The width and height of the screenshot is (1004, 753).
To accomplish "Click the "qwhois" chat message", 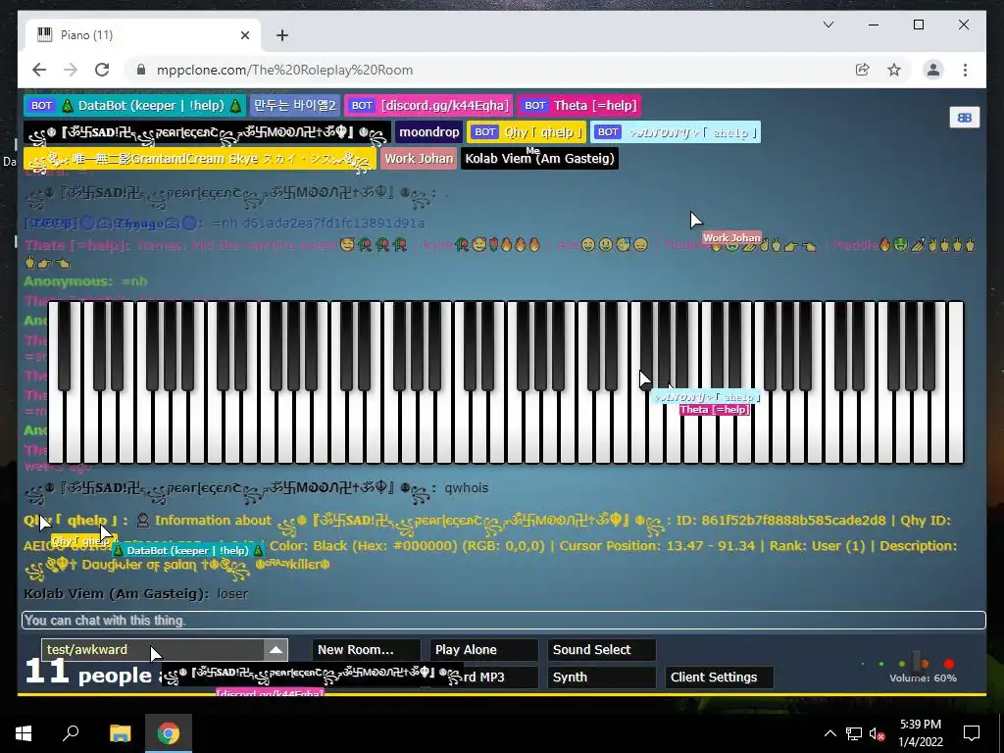I will click(466, 488).
